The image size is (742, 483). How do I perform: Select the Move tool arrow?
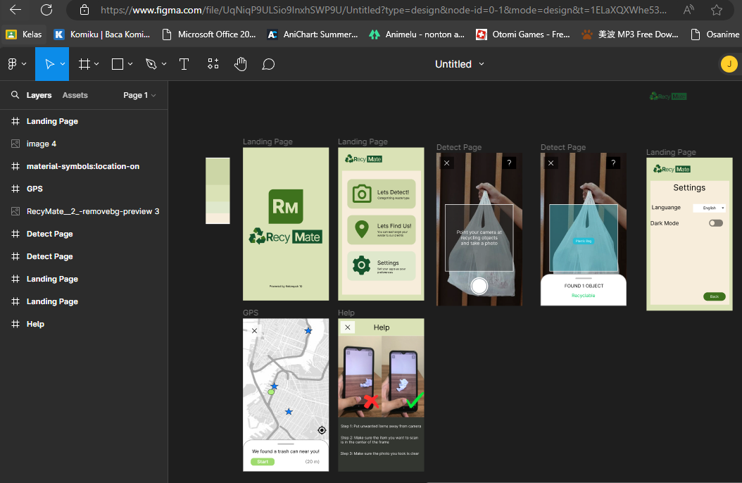click(x=49, y=64)
